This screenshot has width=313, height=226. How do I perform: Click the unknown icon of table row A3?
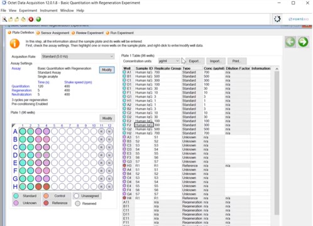(x=124, y=137)
